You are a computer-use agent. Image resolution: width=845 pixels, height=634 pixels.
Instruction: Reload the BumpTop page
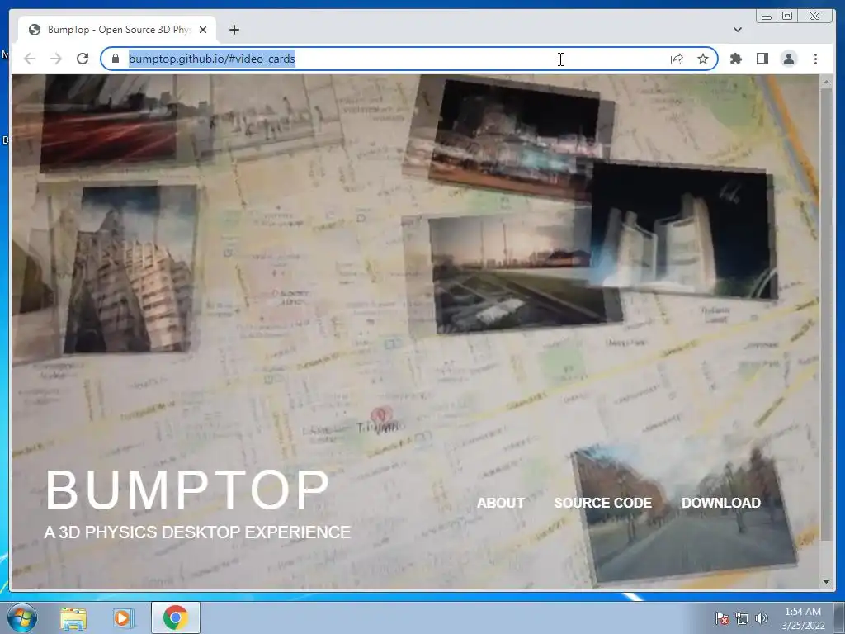(83, 59)
